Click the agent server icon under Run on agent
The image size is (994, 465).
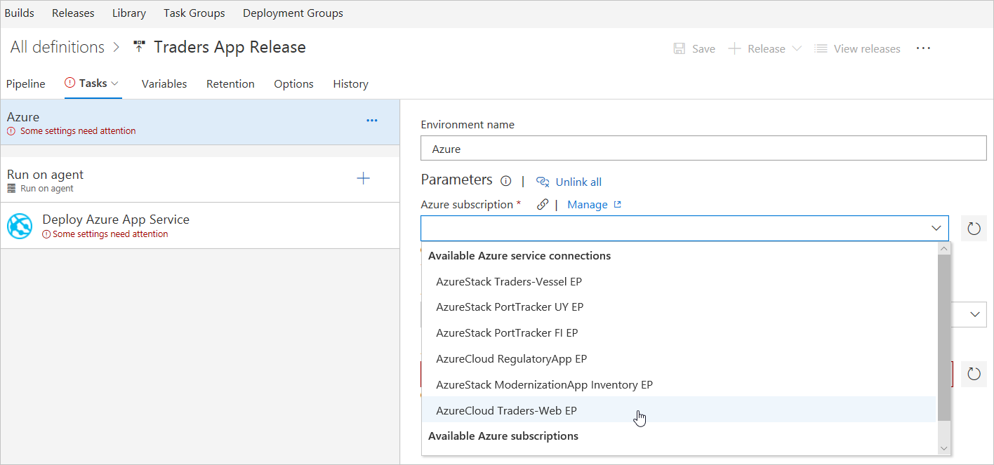pos(11,189)
